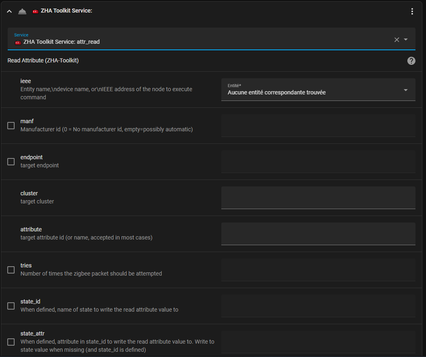
Task: Enable the state_attr checkbox
Action: [x=11, y=342]
